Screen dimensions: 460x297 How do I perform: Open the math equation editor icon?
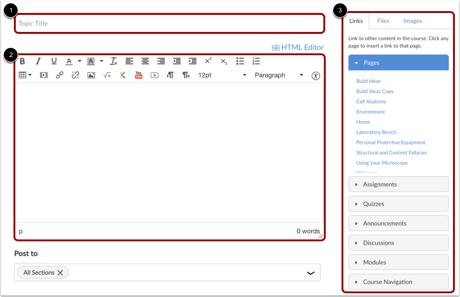click(107, 76)
